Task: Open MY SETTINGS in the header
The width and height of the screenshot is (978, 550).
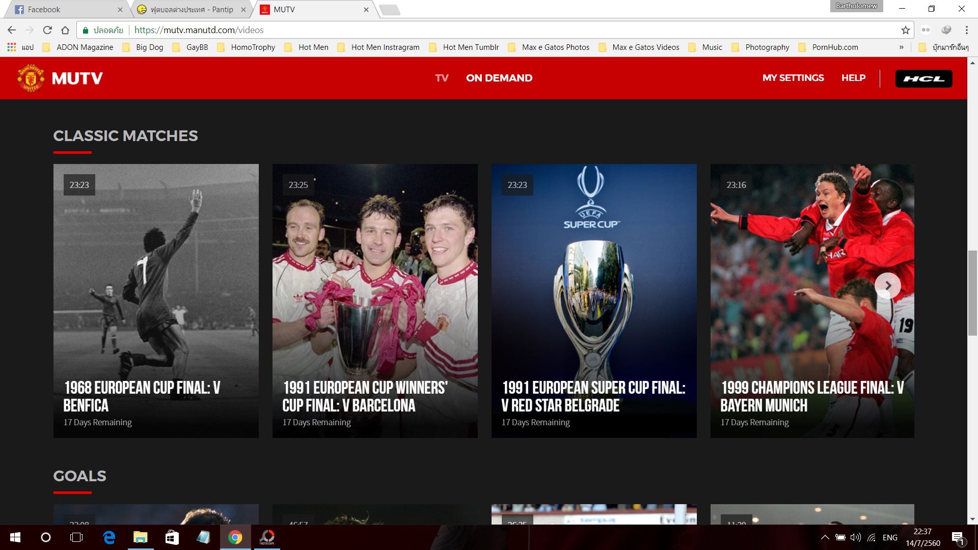Action: 793,78
